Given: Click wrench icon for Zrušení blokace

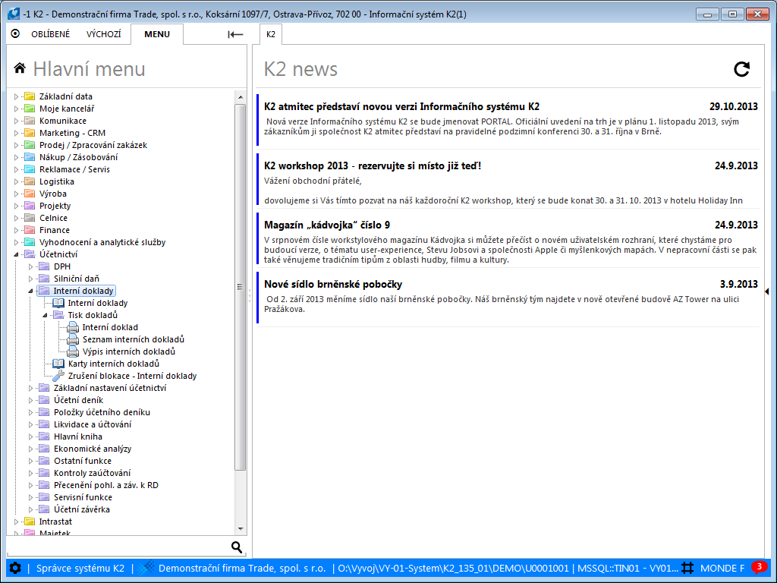Looking at the screenshot, I should tap(58, 376).
